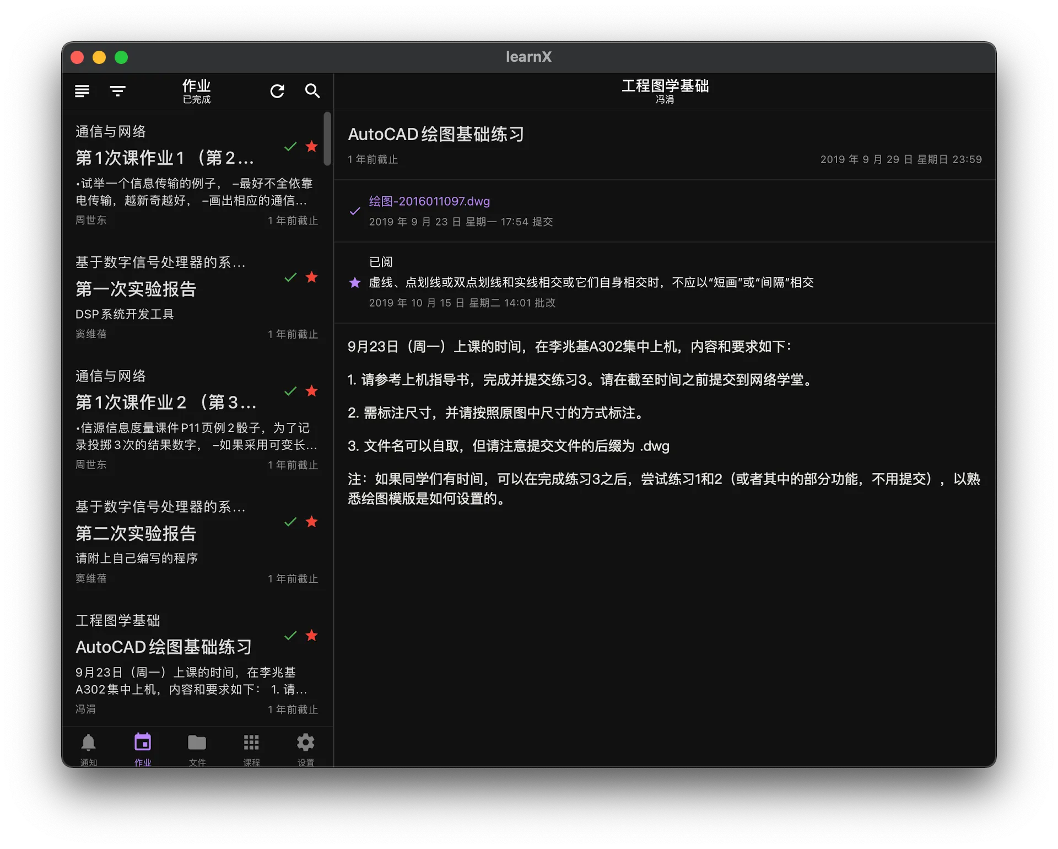Image resolution: width=1058 pixels, height=849 pixels.
Task: Open the 绘图-2016011097.dwg attachment link
Action: 429,201
